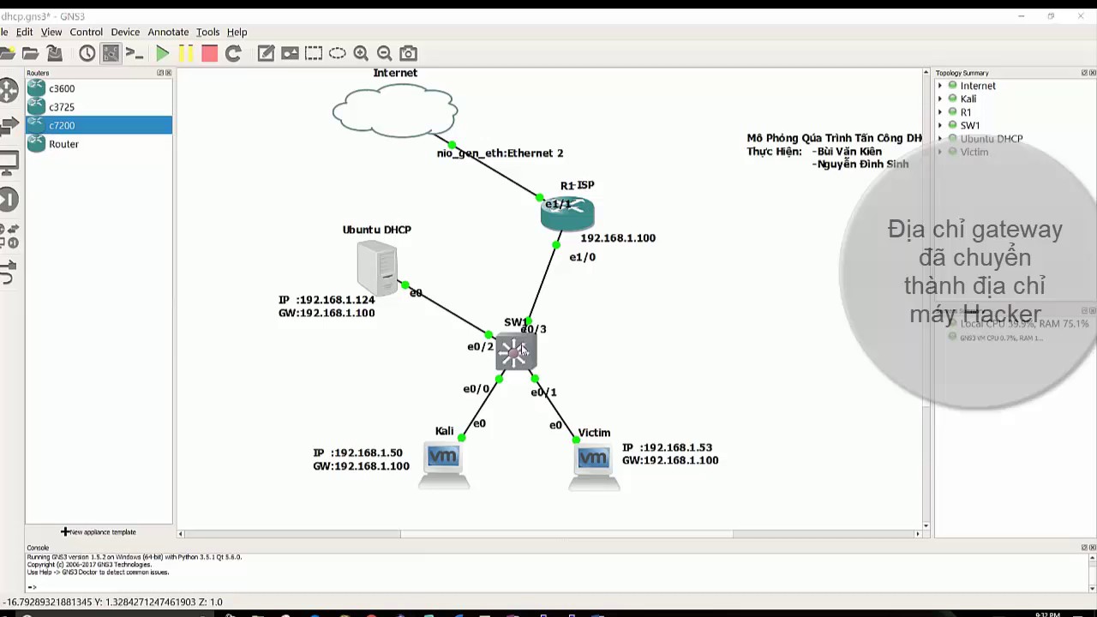Click the nio_gen_eth:Ethernet 2 label
Screen dimensions: 1097x617
500,153
